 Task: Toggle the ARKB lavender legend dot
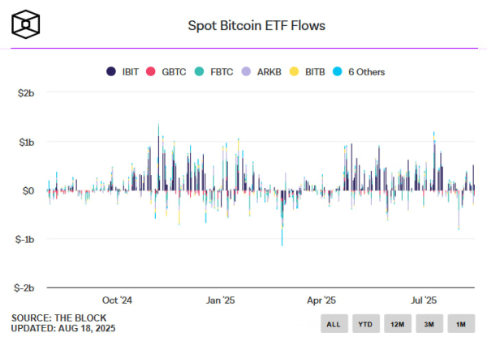[x=246, y=71]
